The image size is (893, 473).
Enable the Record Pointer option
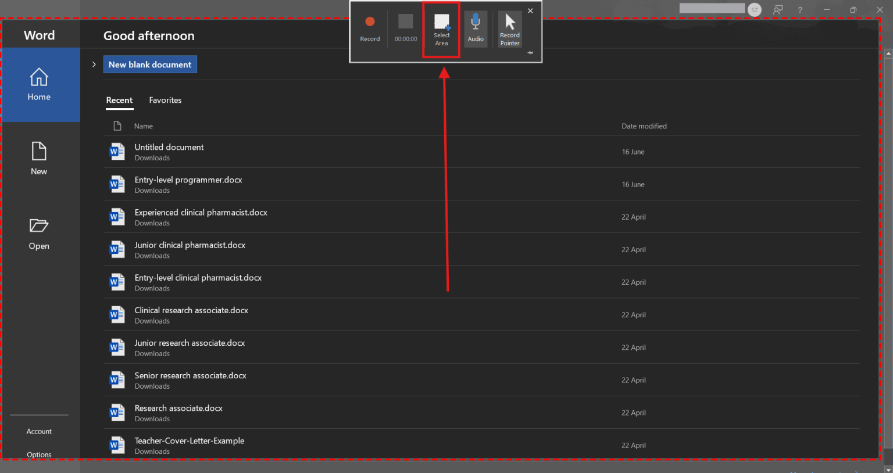click(x=509, y=25)
